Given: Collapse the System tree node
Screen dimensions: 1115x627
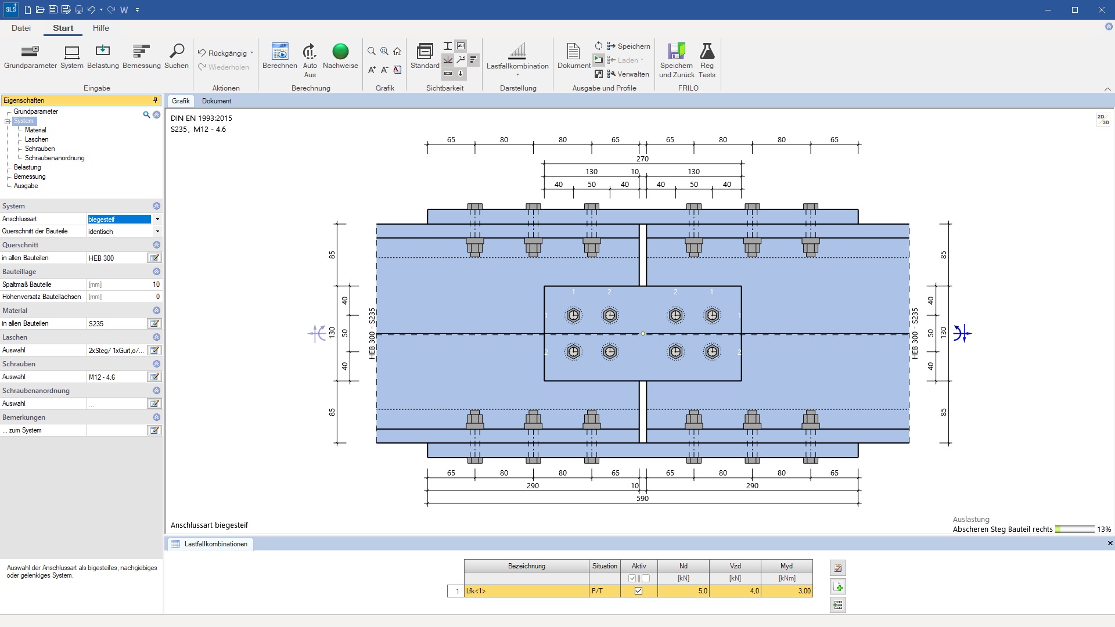Looking at the screenshot, I should point(8,121).
